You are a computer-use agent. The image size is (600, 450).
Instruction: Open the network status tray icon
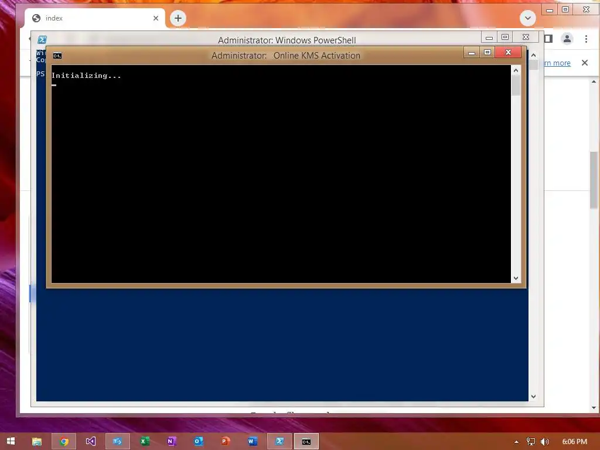(x=531, y=442)
